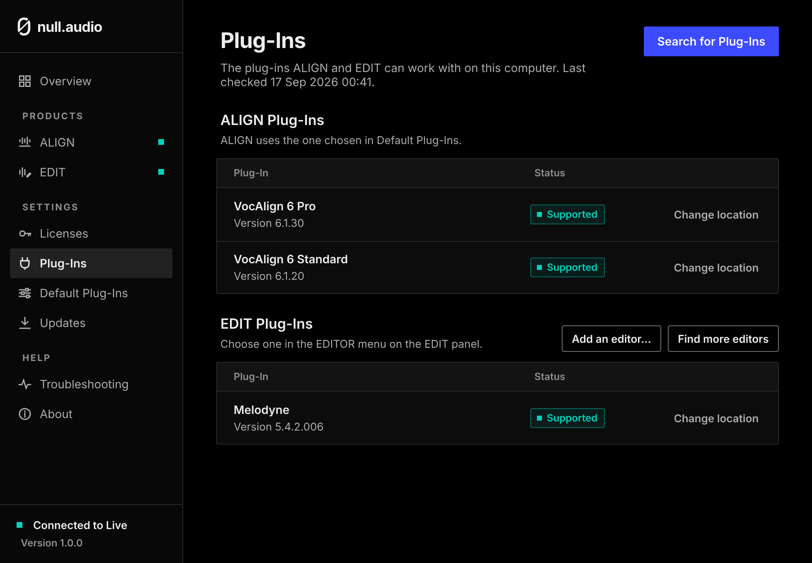Change location of VocAlign 6 Pro
Viewport: 812px width, 563px height.
click(x=716, y=214)
